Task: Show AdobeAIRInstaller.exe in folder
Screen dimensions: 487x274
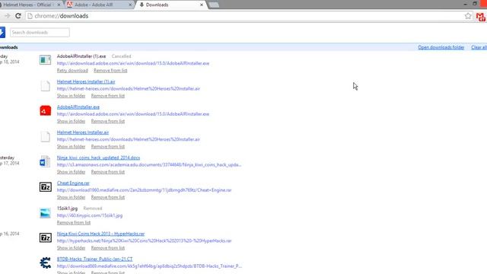Action: pyautogui.click(x=71, y=121)
